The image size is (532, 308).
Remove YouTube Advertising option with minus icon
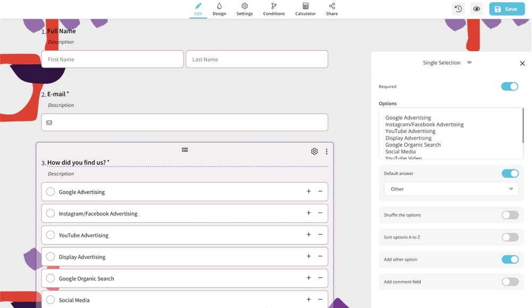click(320, 234)
